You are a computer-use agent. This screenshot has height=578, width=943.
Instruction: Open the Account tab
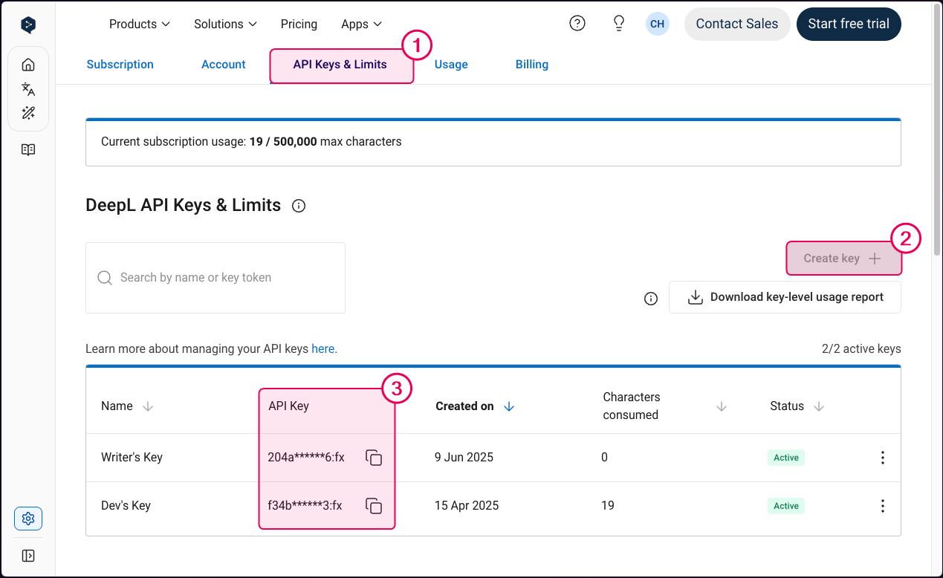click(x=223, y=64)
